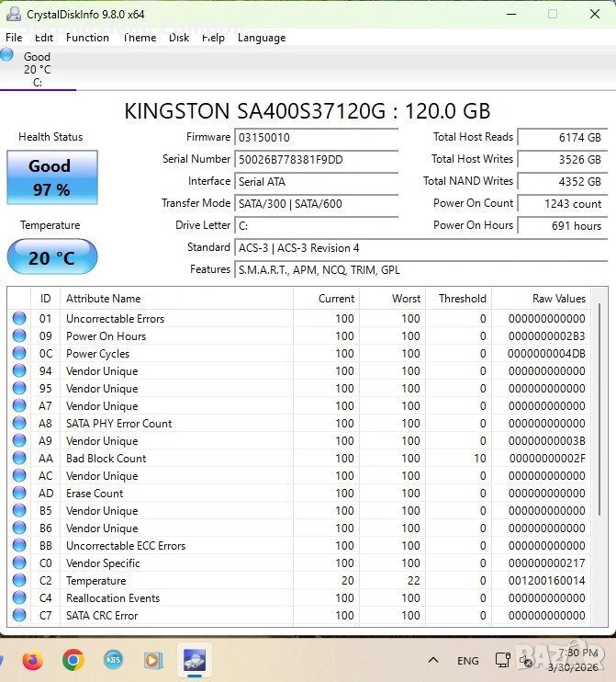Open the File menu
The image size is (616, 682).
click(x=14, y=38)
